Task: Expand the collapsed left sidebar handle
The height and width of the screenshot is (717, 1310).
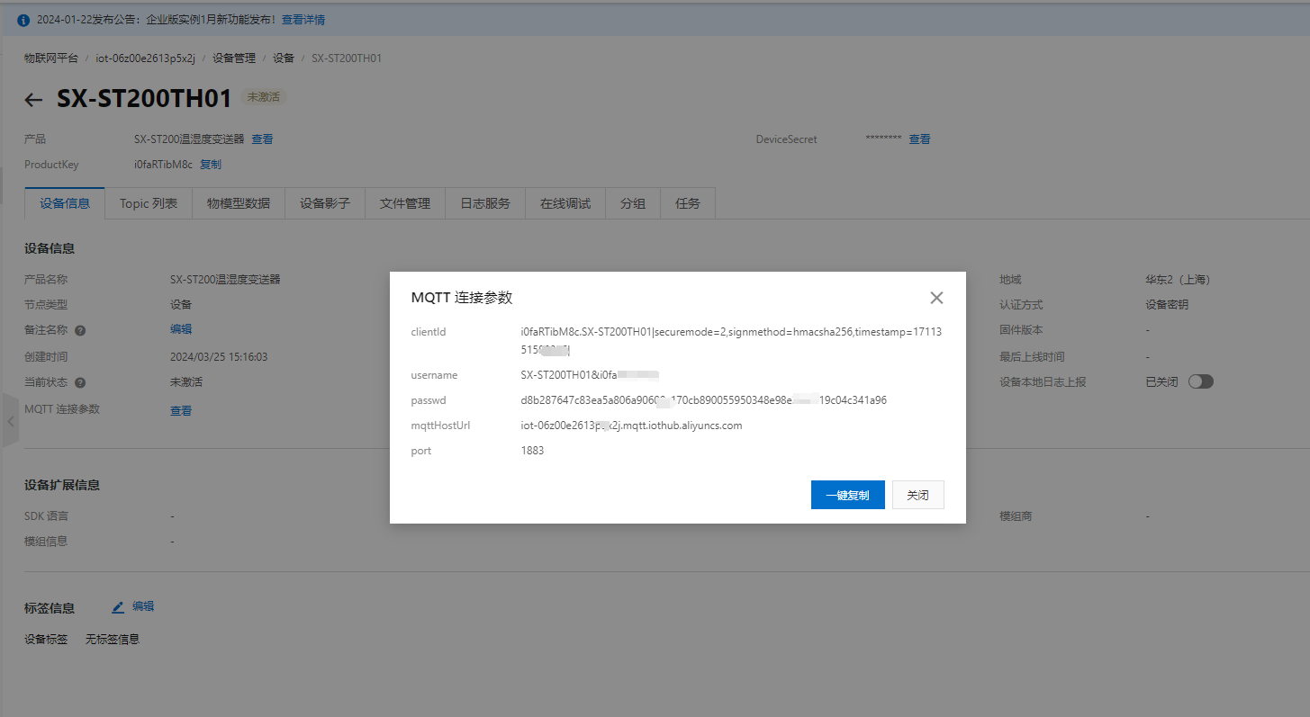Action: point(10,420)
